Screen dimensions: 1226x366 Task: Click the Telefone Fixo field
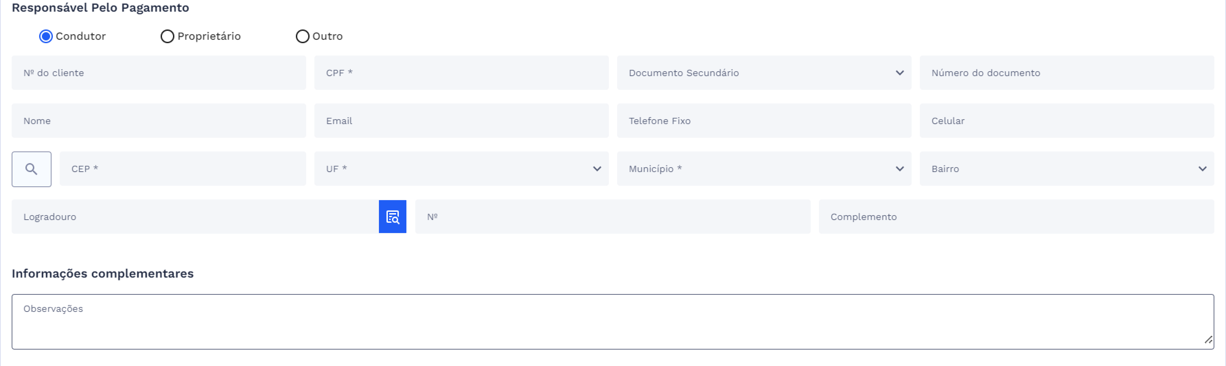(x=763, y=121)
